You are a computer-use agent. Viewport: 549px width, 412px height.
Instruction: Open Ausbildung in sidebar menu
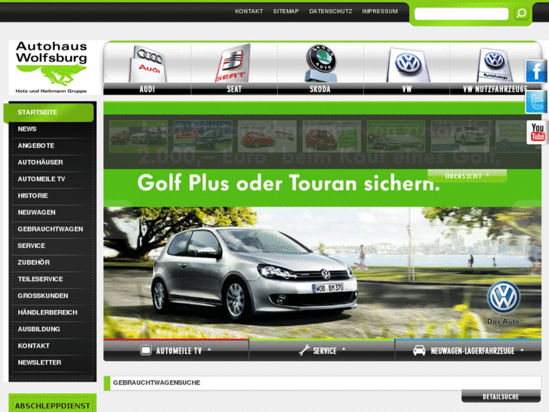(53, 330)
